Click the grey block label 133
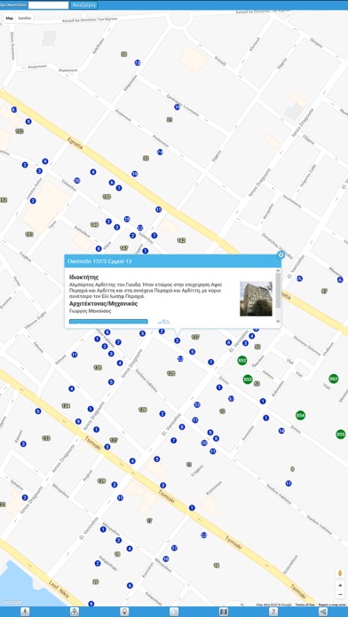Image resolution: width=348 pixels, height=617 pixels. tap(46, 438)
